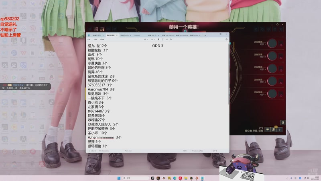321x181 pixels.
Task: Switch to the Untitled Notepad tab
Action: pyautogui.click(x=137, y=35)
